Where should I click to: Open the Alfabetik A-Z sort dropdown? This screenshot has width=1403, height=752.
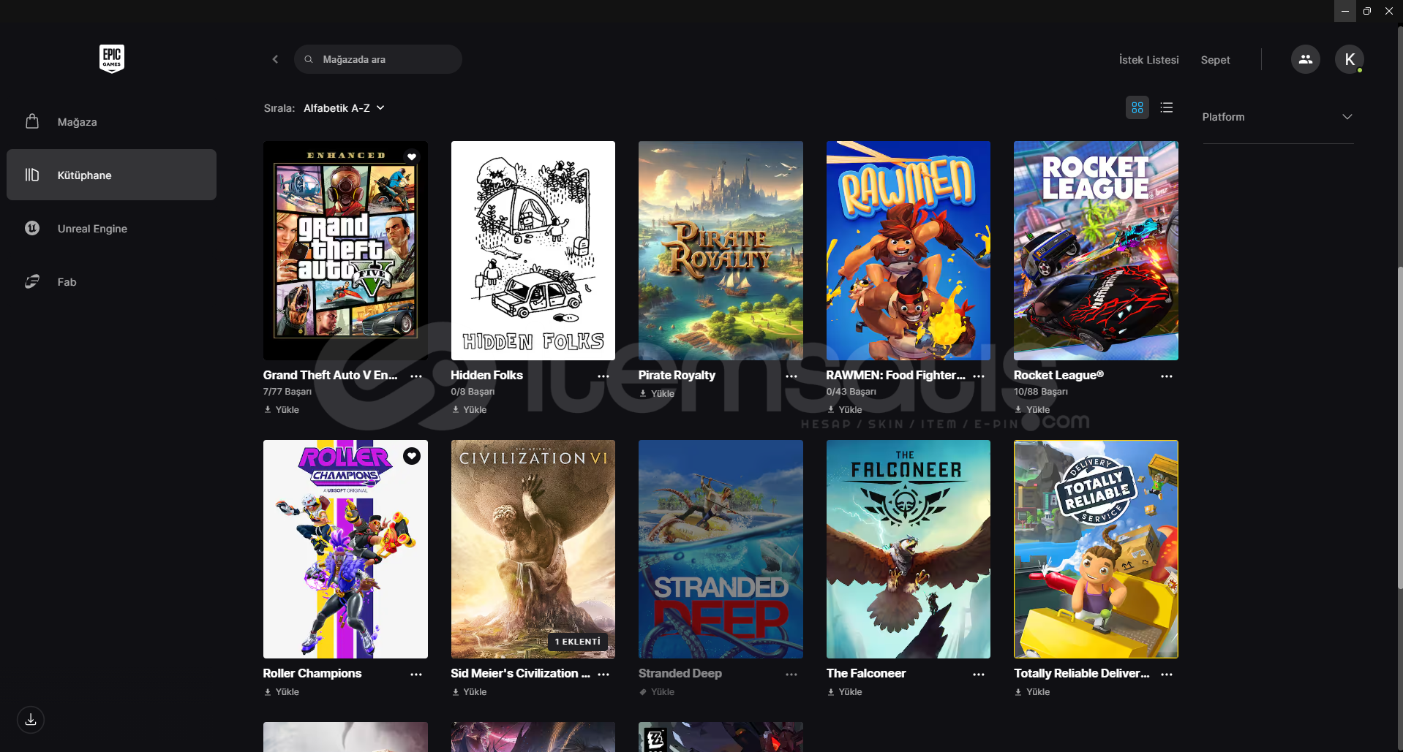344,108
